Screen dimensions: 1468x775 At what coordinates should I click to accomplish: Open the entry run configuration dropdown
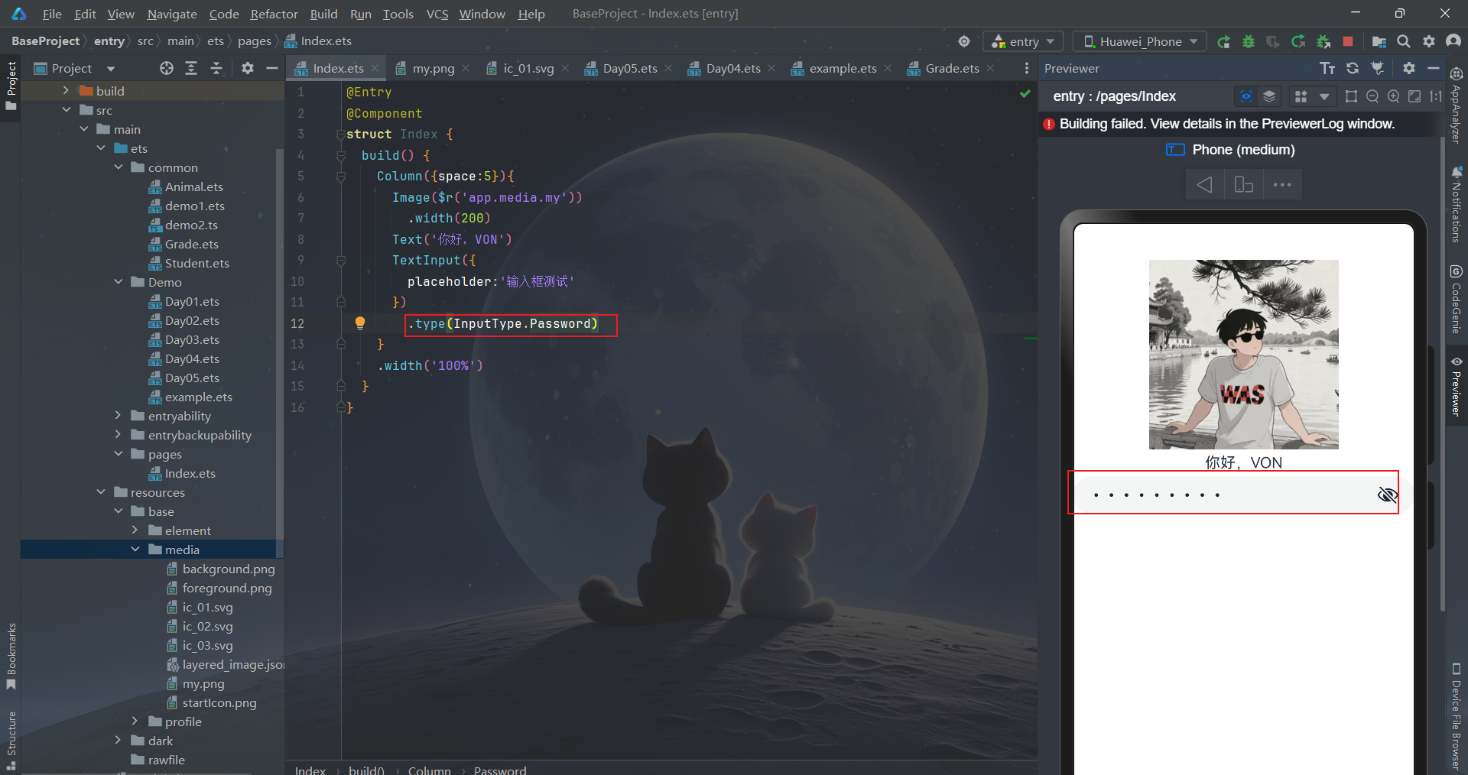click(x=1023, y=41)
